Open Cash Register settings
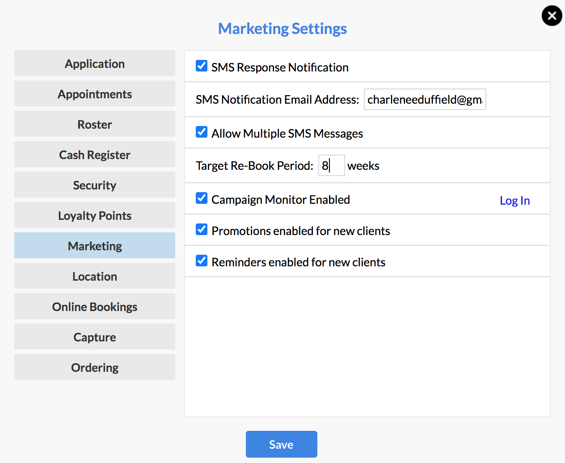565x463 pixels. coord(95,155)
